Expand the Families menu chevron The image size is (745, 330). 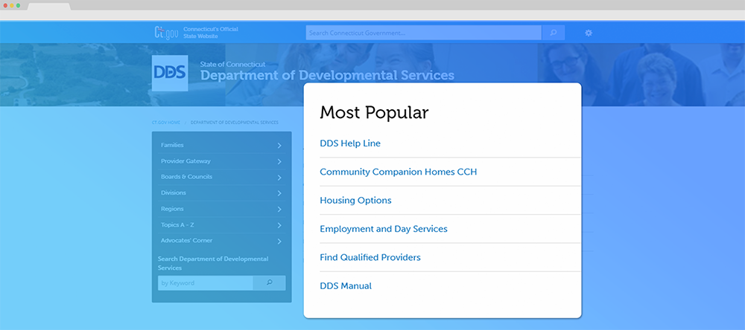279,146
